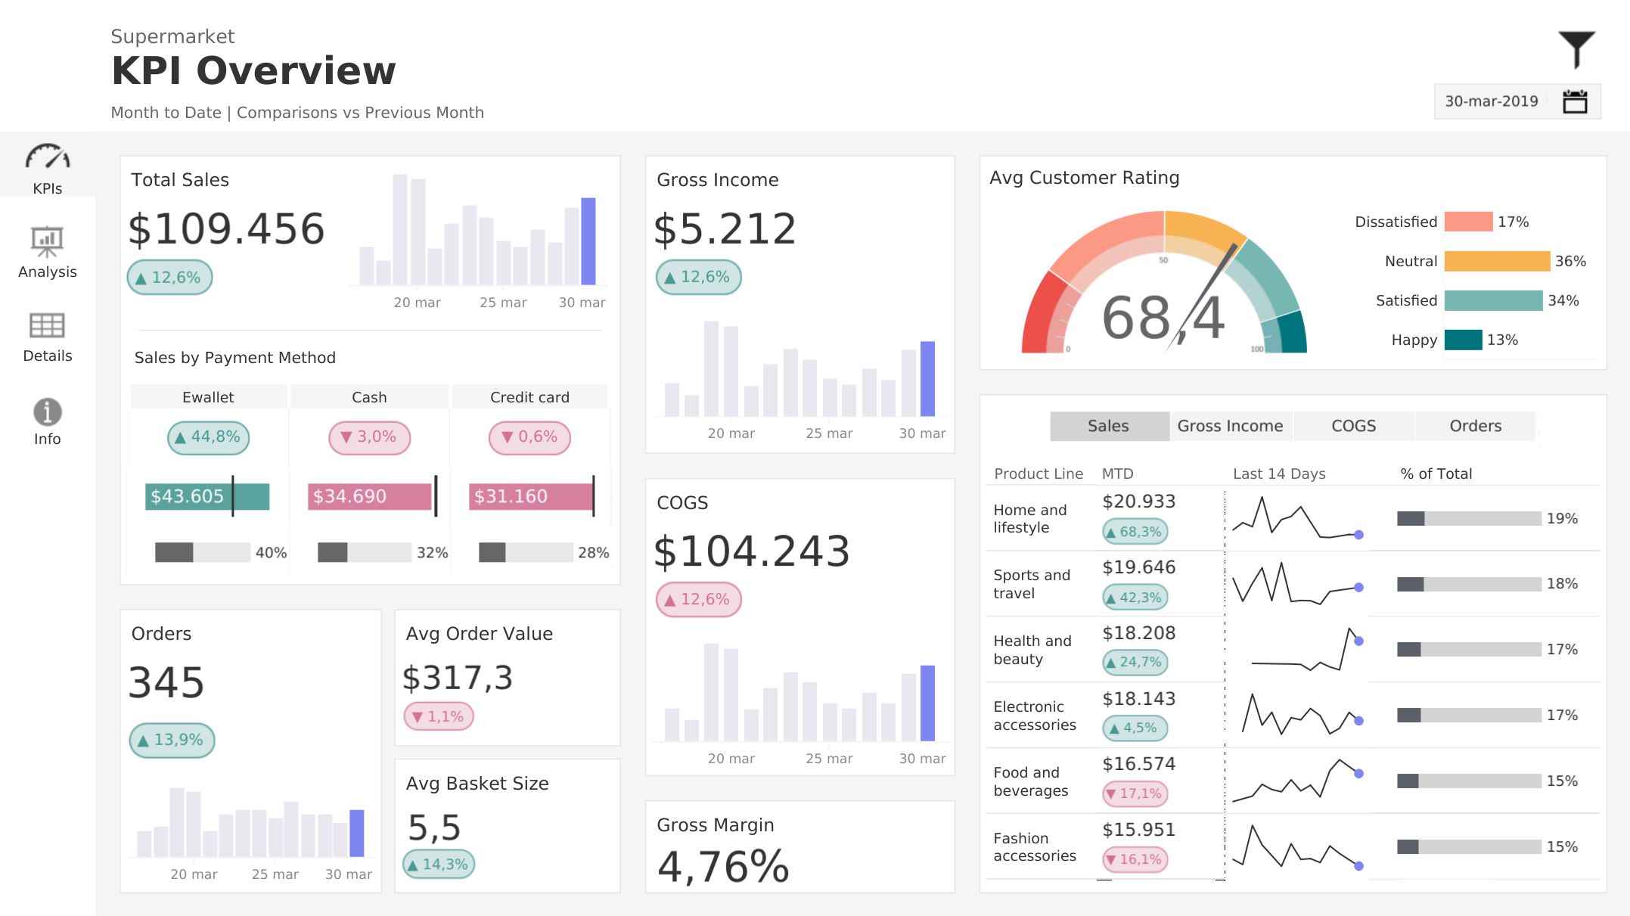Switch to the COGS tab

(x=1353, y=426)
